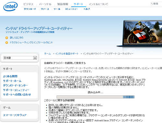This screenshot has height=123, width=162.
Task: Click the Intel logo
Action: [x=10, y=6]
